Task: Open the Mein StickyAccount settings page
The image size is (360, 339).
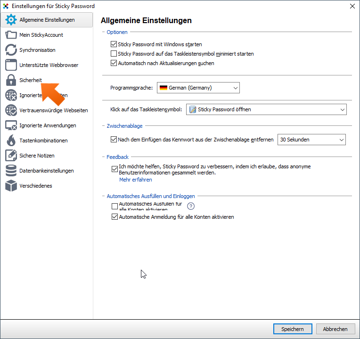Action: pos(47,35)
